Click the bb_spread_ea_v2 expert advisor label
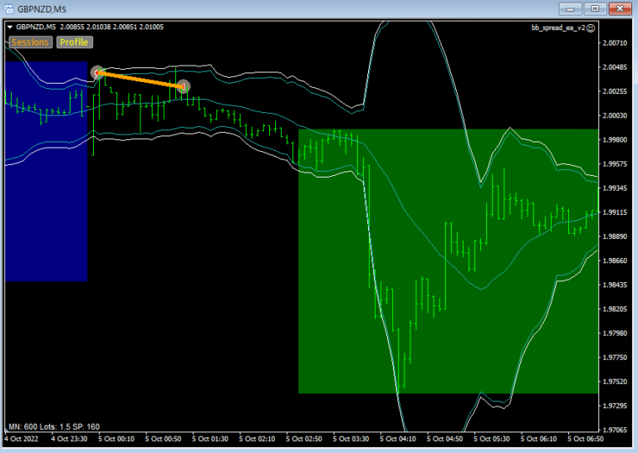638x453 pixels. 557,27
